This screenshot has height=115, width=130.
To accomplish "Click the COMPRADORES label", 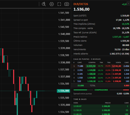I will (101, 90).
